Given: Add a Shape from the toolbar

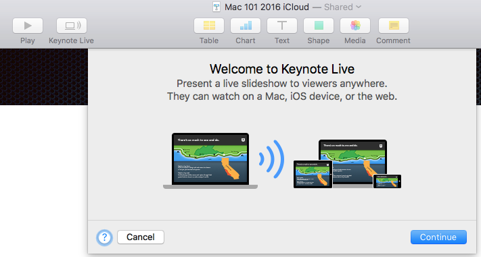Looking at the screenshot, I should 319,26.
